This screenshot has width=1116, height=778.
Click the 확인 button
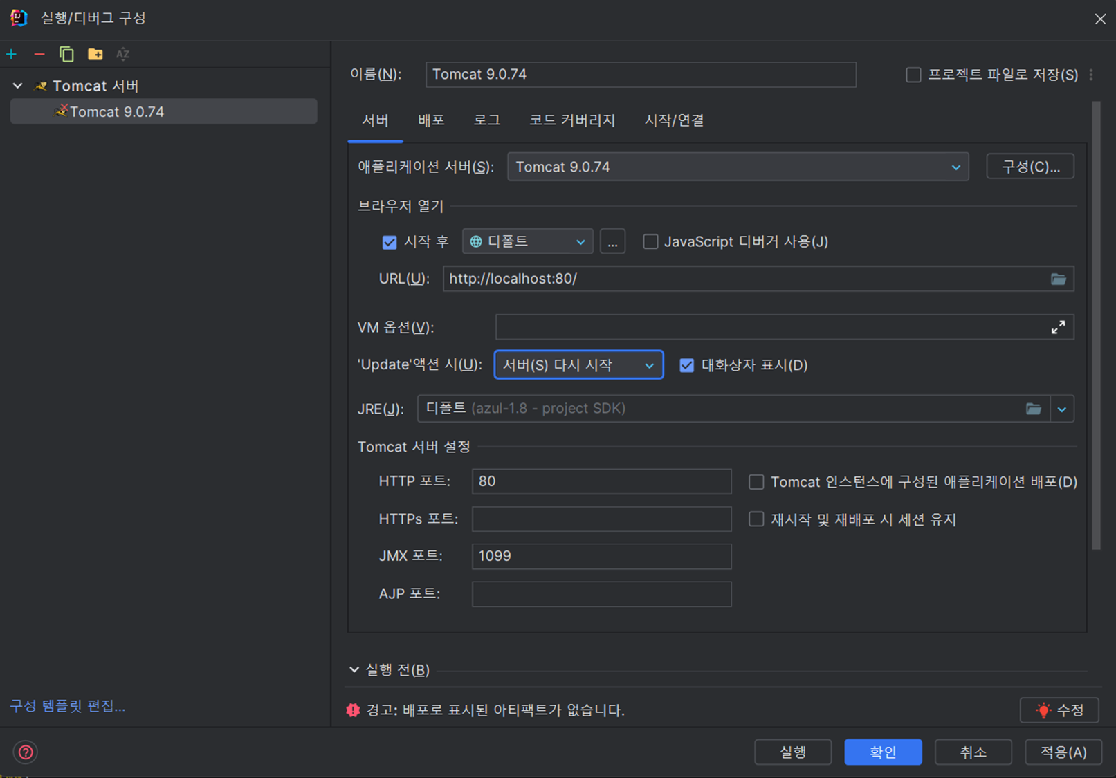pyautogui.click(x=883, y=752)
